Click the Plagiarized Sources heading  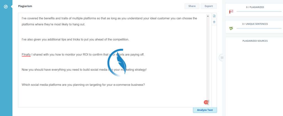click(255, 41)
